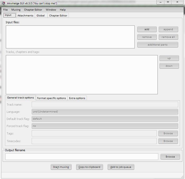Viewport: 185px width, 179px height.
Task: Click the Timecodes file path field
Action: point(94,141)
